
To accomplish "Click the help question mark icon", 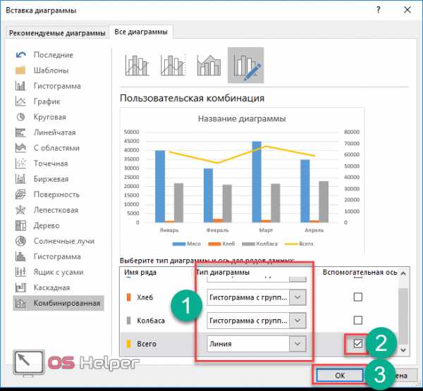I will click(x=378, y=11).
